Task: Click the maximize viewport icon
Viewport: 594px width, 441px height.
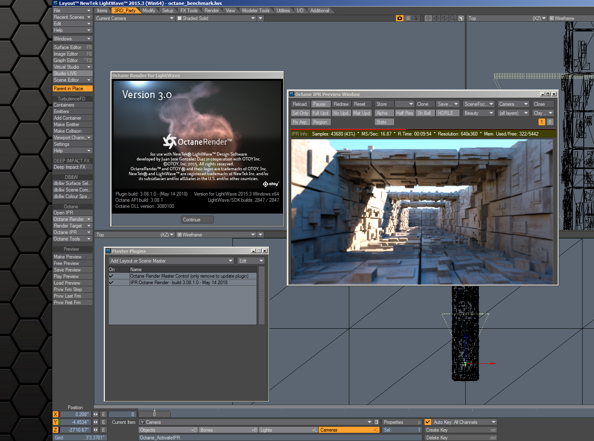Action: coord(461,18)
